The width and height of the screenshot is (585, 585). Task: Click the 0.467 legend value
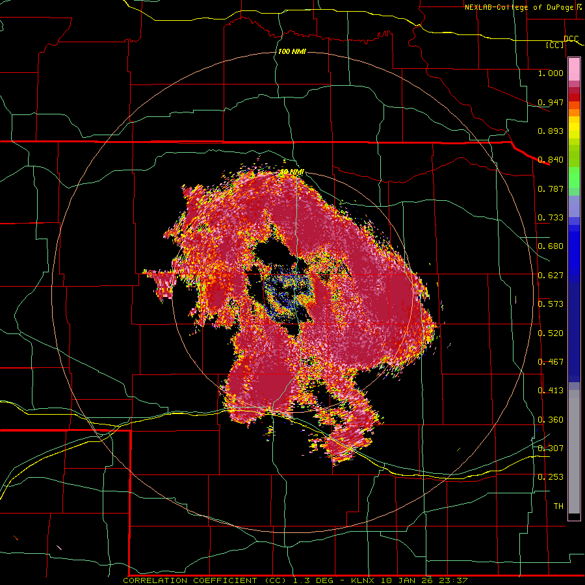(551, 362)
